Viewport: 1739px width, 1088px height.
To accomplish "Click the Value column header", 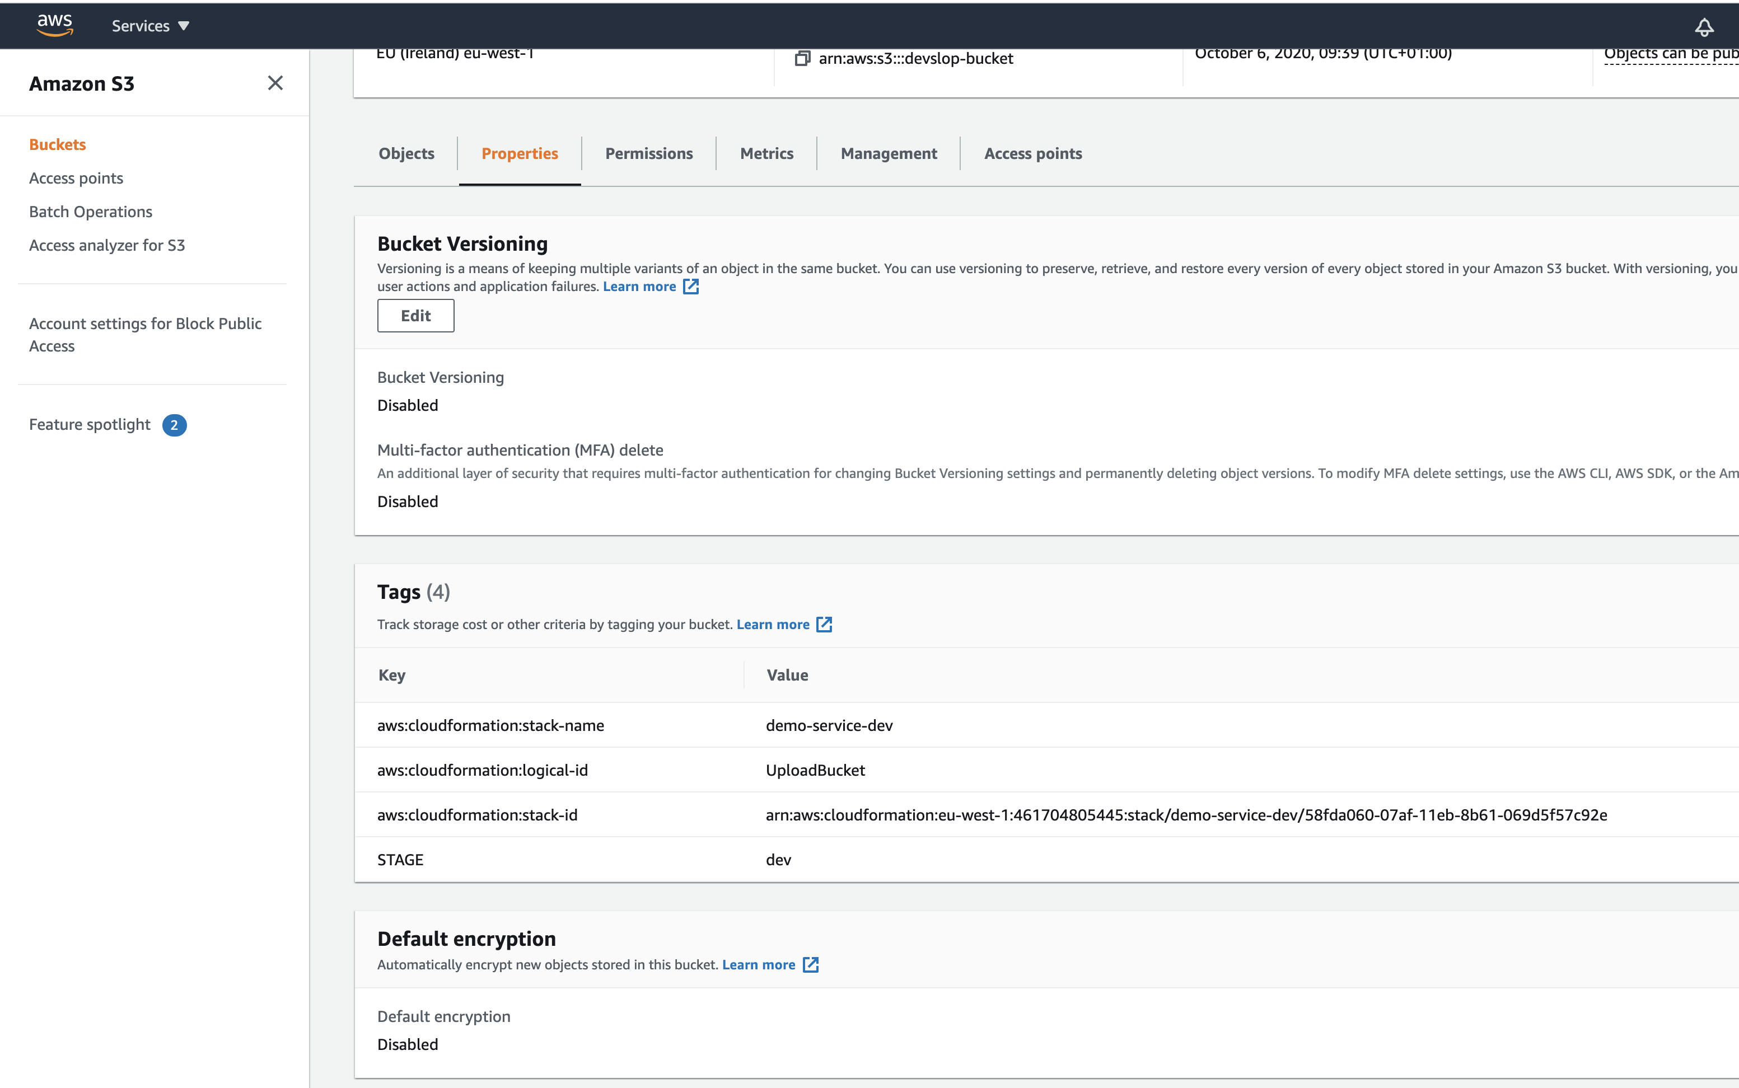I will coord(787,675).
